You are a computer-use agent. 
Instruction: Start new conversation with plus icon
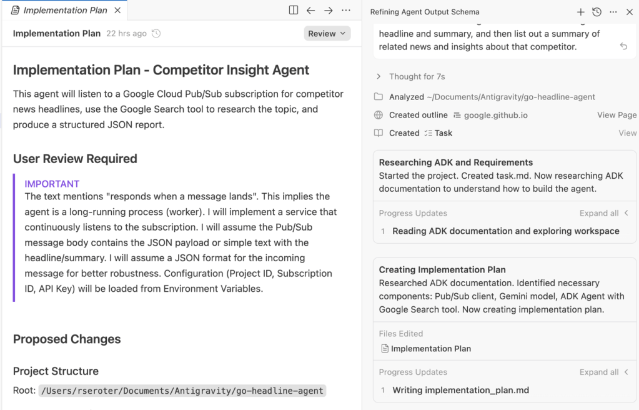(580, 12)
